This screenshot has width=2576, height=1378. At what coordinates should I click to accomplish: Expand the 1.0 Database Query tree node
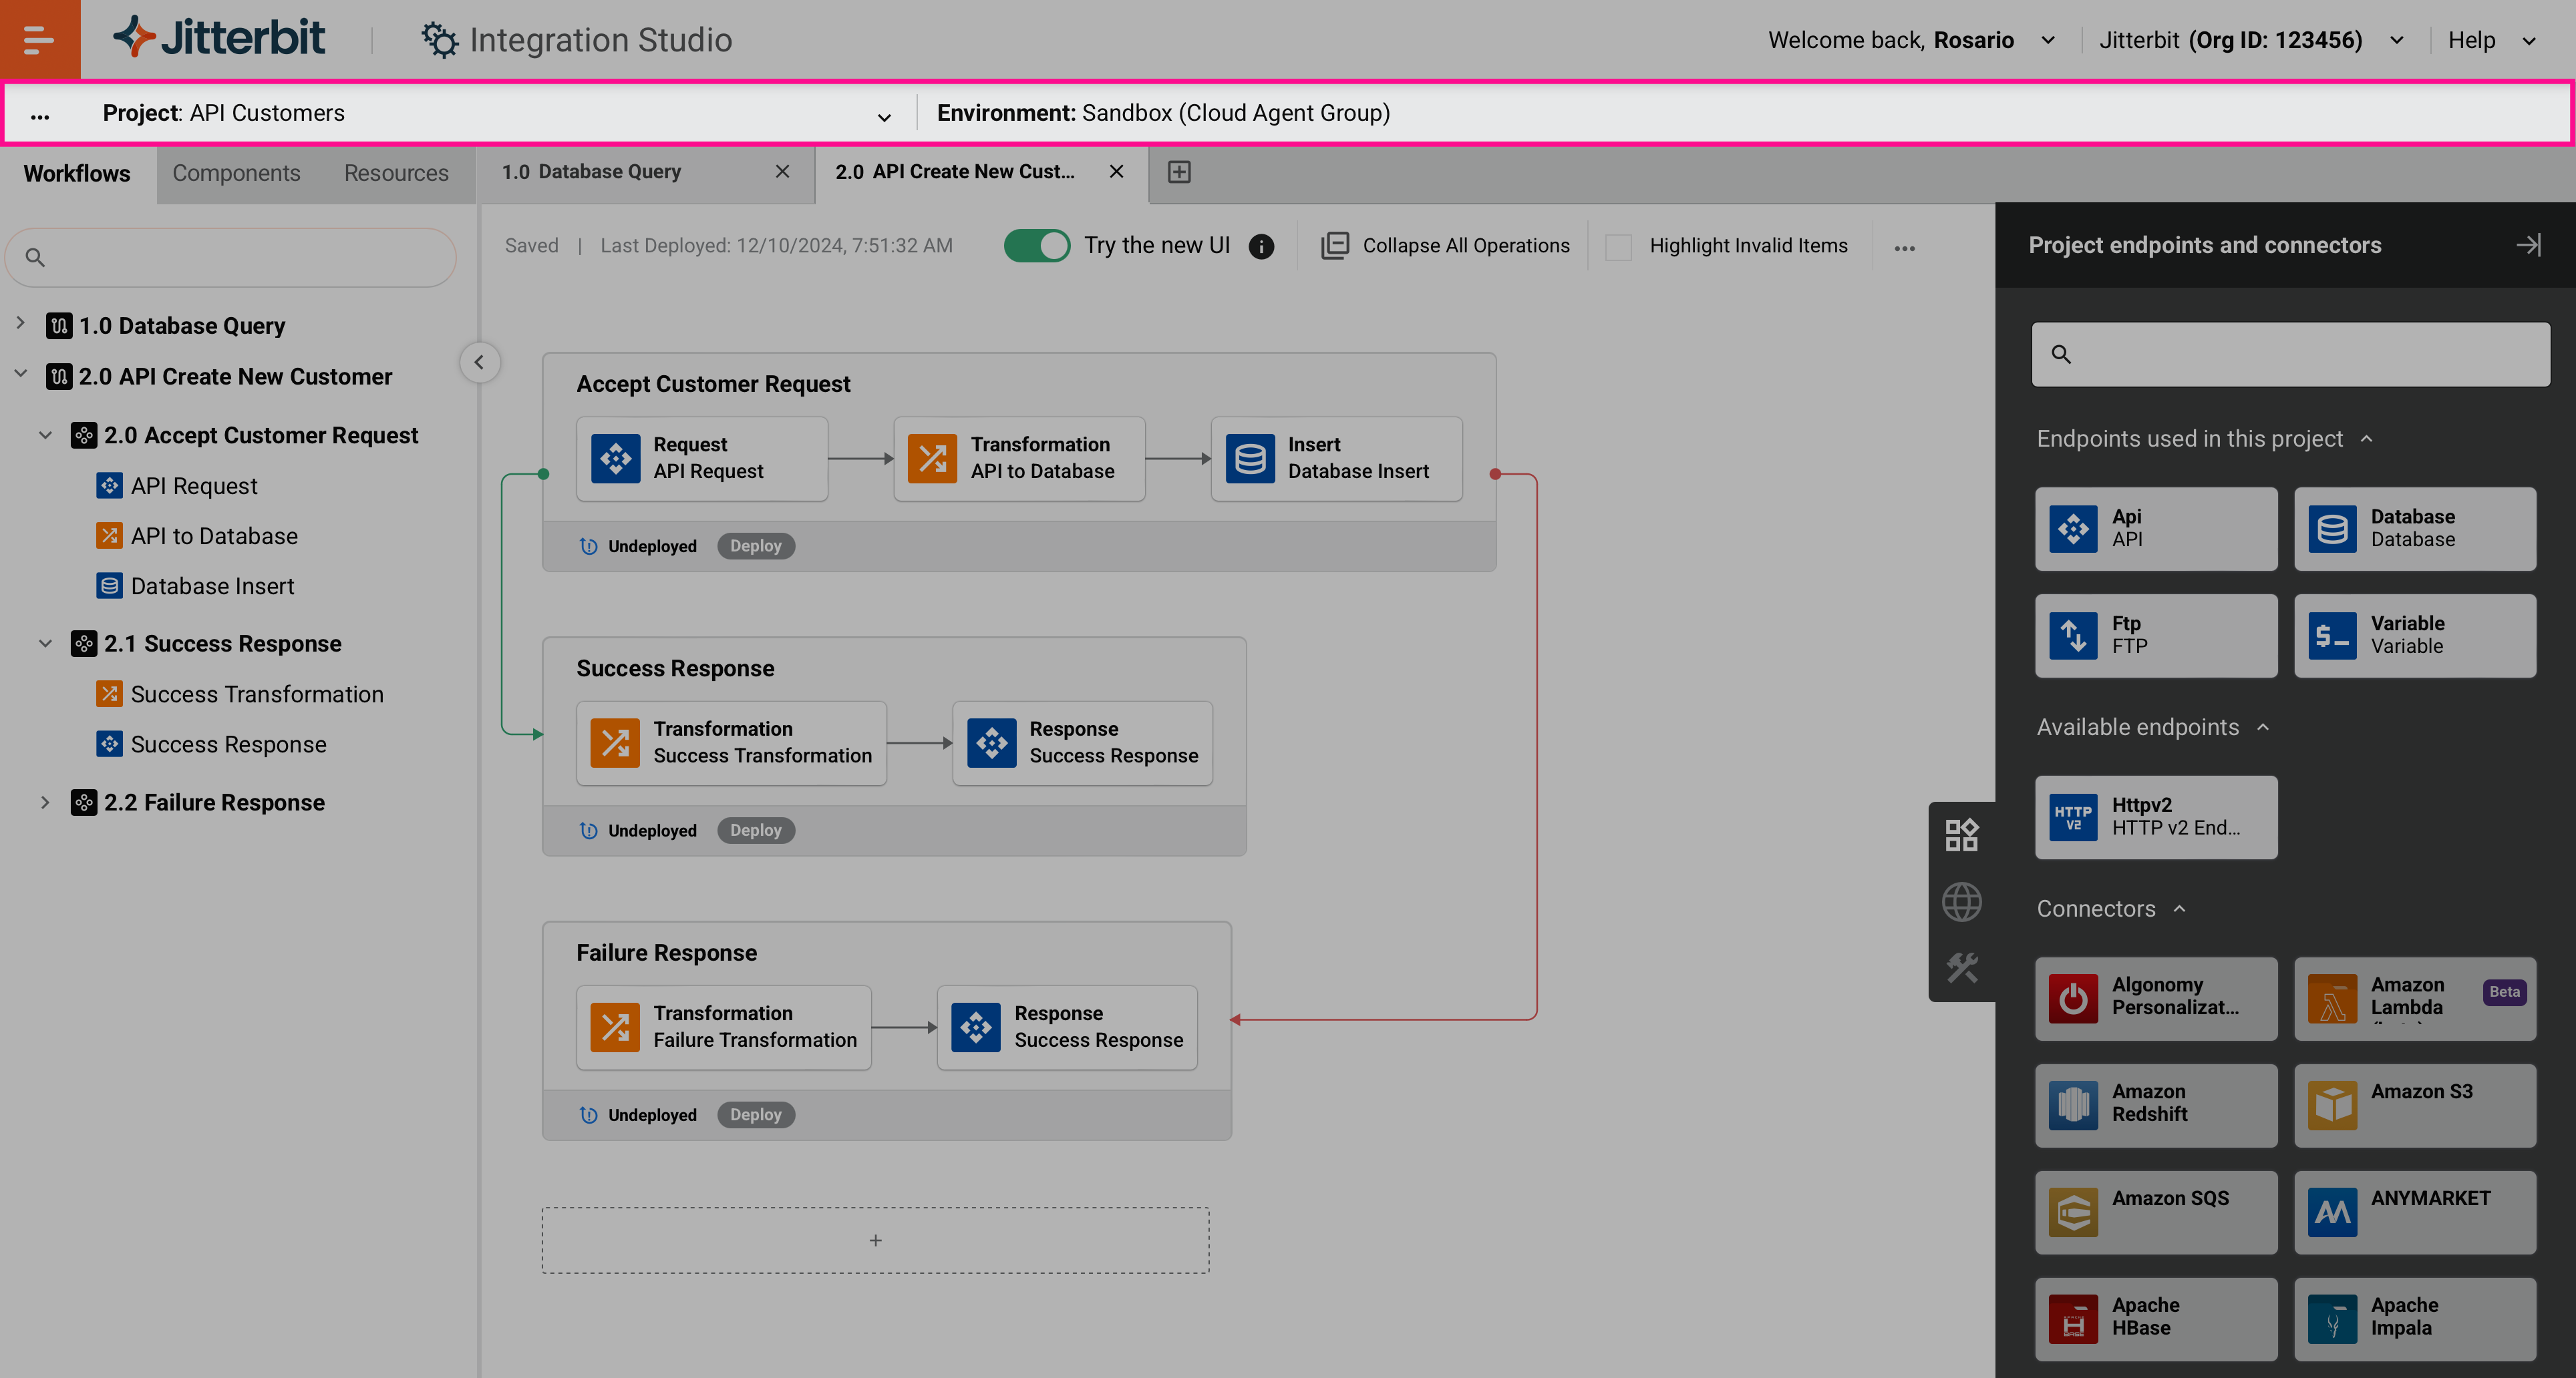pyautogui.click(x=20, y=322)
